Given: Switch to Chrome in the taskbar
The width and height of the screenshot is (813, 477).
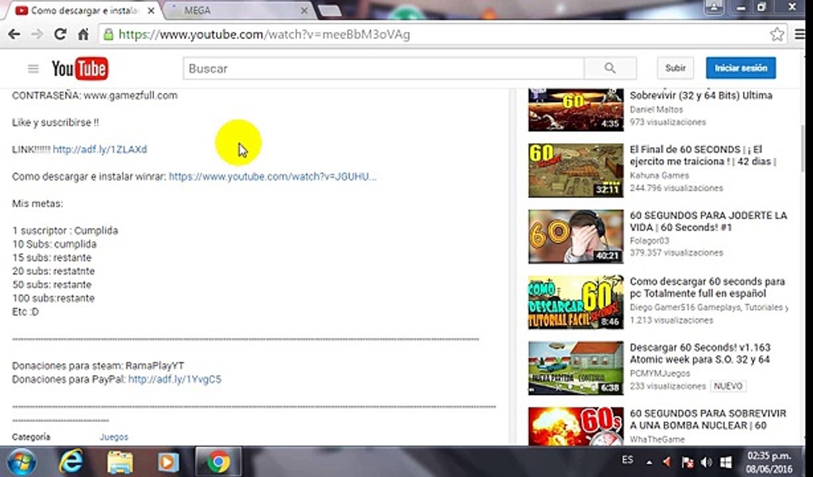Looking at the screenshot, I should pos(218,461).
